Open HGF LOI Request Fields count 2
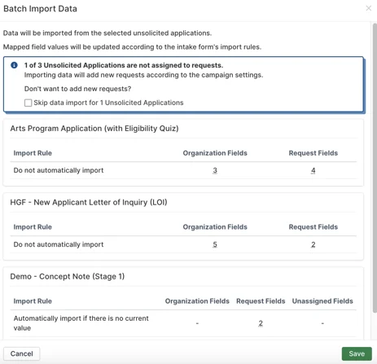The height and width of the screenshot is (364, 377). point(313,244)
